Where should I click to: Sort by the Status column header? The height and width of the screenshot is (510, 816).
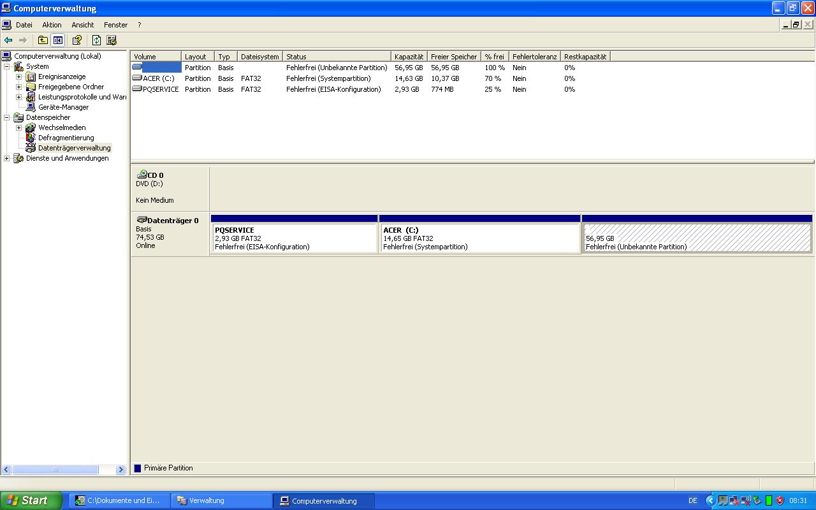pos(337,57)
